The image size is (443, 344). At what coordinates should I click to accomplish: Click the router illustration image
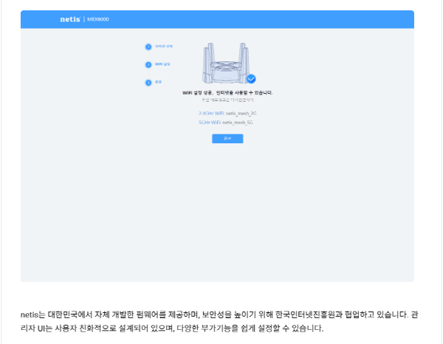tap(226, 63)
